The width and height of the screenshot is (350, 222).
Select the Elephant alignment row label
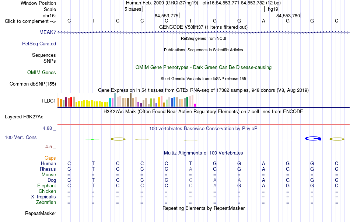pyautogui.click(x=47, y=186)
